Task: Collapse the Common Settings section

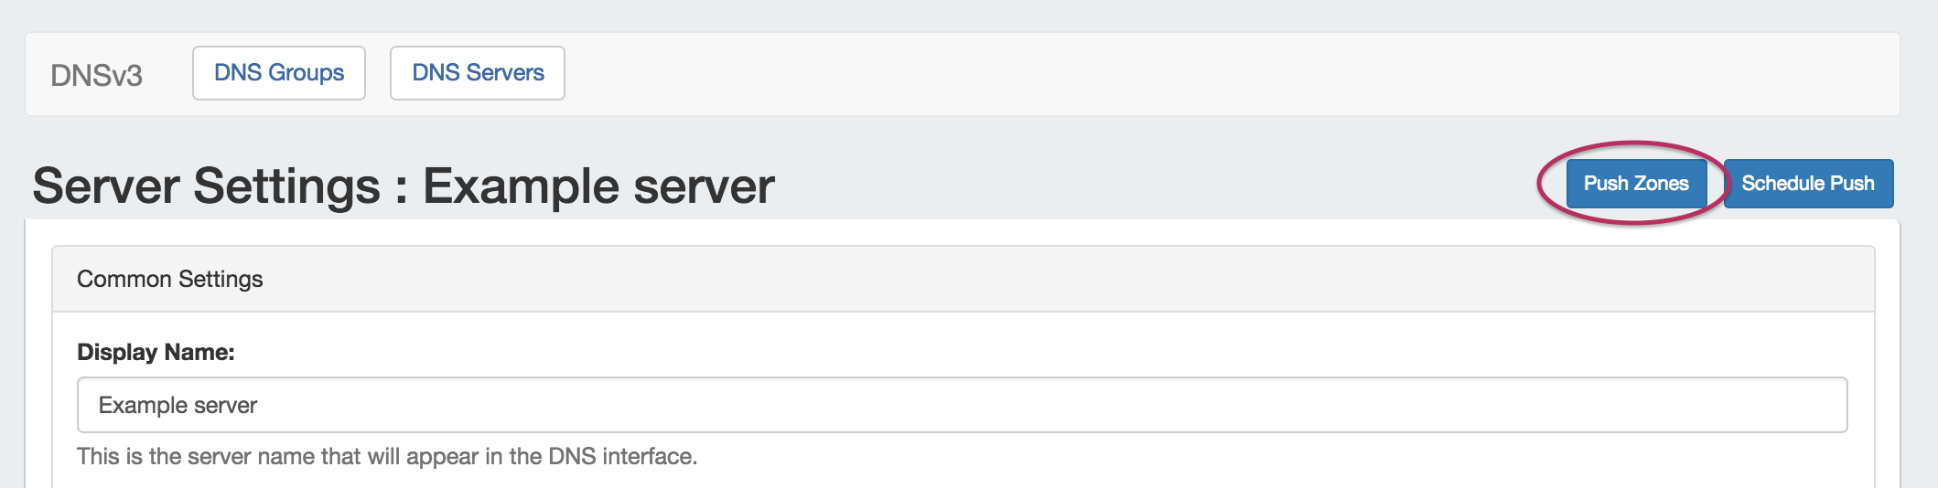Action: [x=170, y=279]
